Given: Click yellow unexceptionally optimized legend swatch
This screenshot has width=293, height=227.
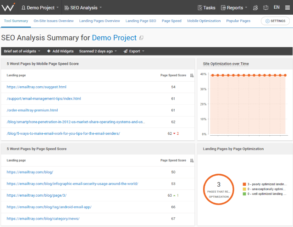Looking at the screenshot, I should (244, 189).
